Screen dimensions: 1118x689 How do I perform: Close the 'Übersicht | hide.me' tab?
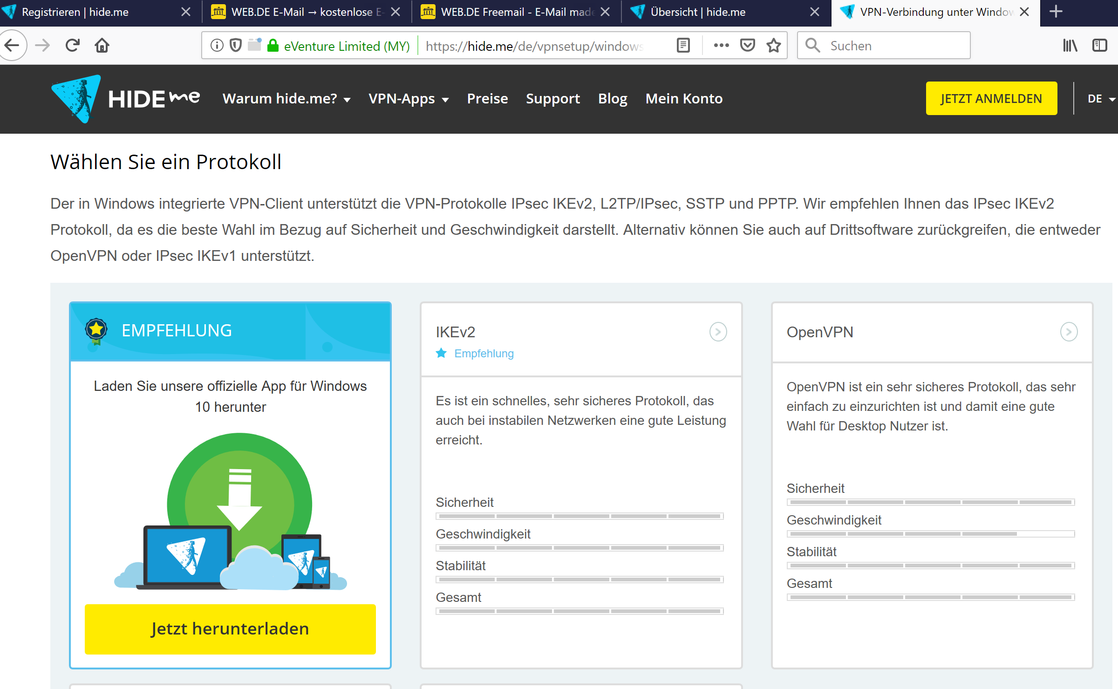click(x=814, y=12)
